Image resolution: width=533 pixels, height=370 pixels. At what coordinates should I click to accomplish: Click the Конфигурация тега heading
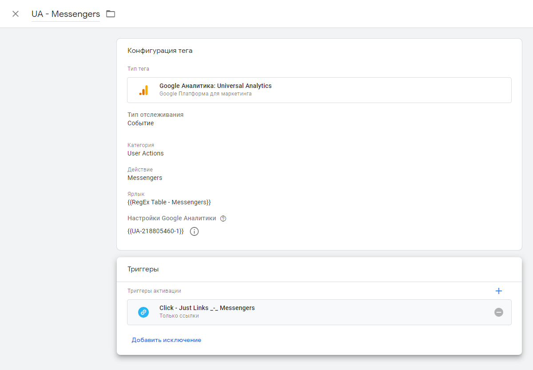pos(160,51)
